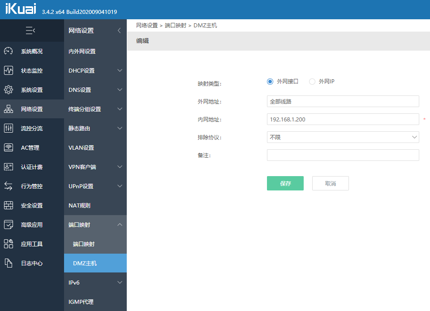The image size is (430, 311).
Task: Click the 应用工具 grid wrench icon
Action: pyautogui.click(x=8, y=244)
